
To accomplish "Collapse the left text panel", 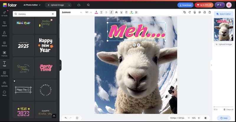I will [x=60, y=65].
